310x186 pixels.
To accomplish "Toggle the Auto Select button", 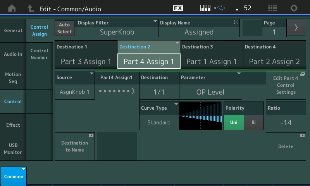I will [65, 28].
